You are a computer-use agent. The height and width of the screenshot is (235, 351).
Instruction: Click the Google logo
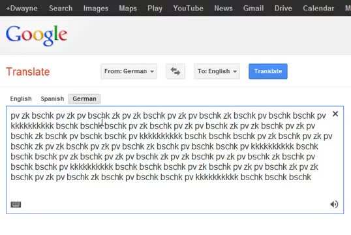37,35
